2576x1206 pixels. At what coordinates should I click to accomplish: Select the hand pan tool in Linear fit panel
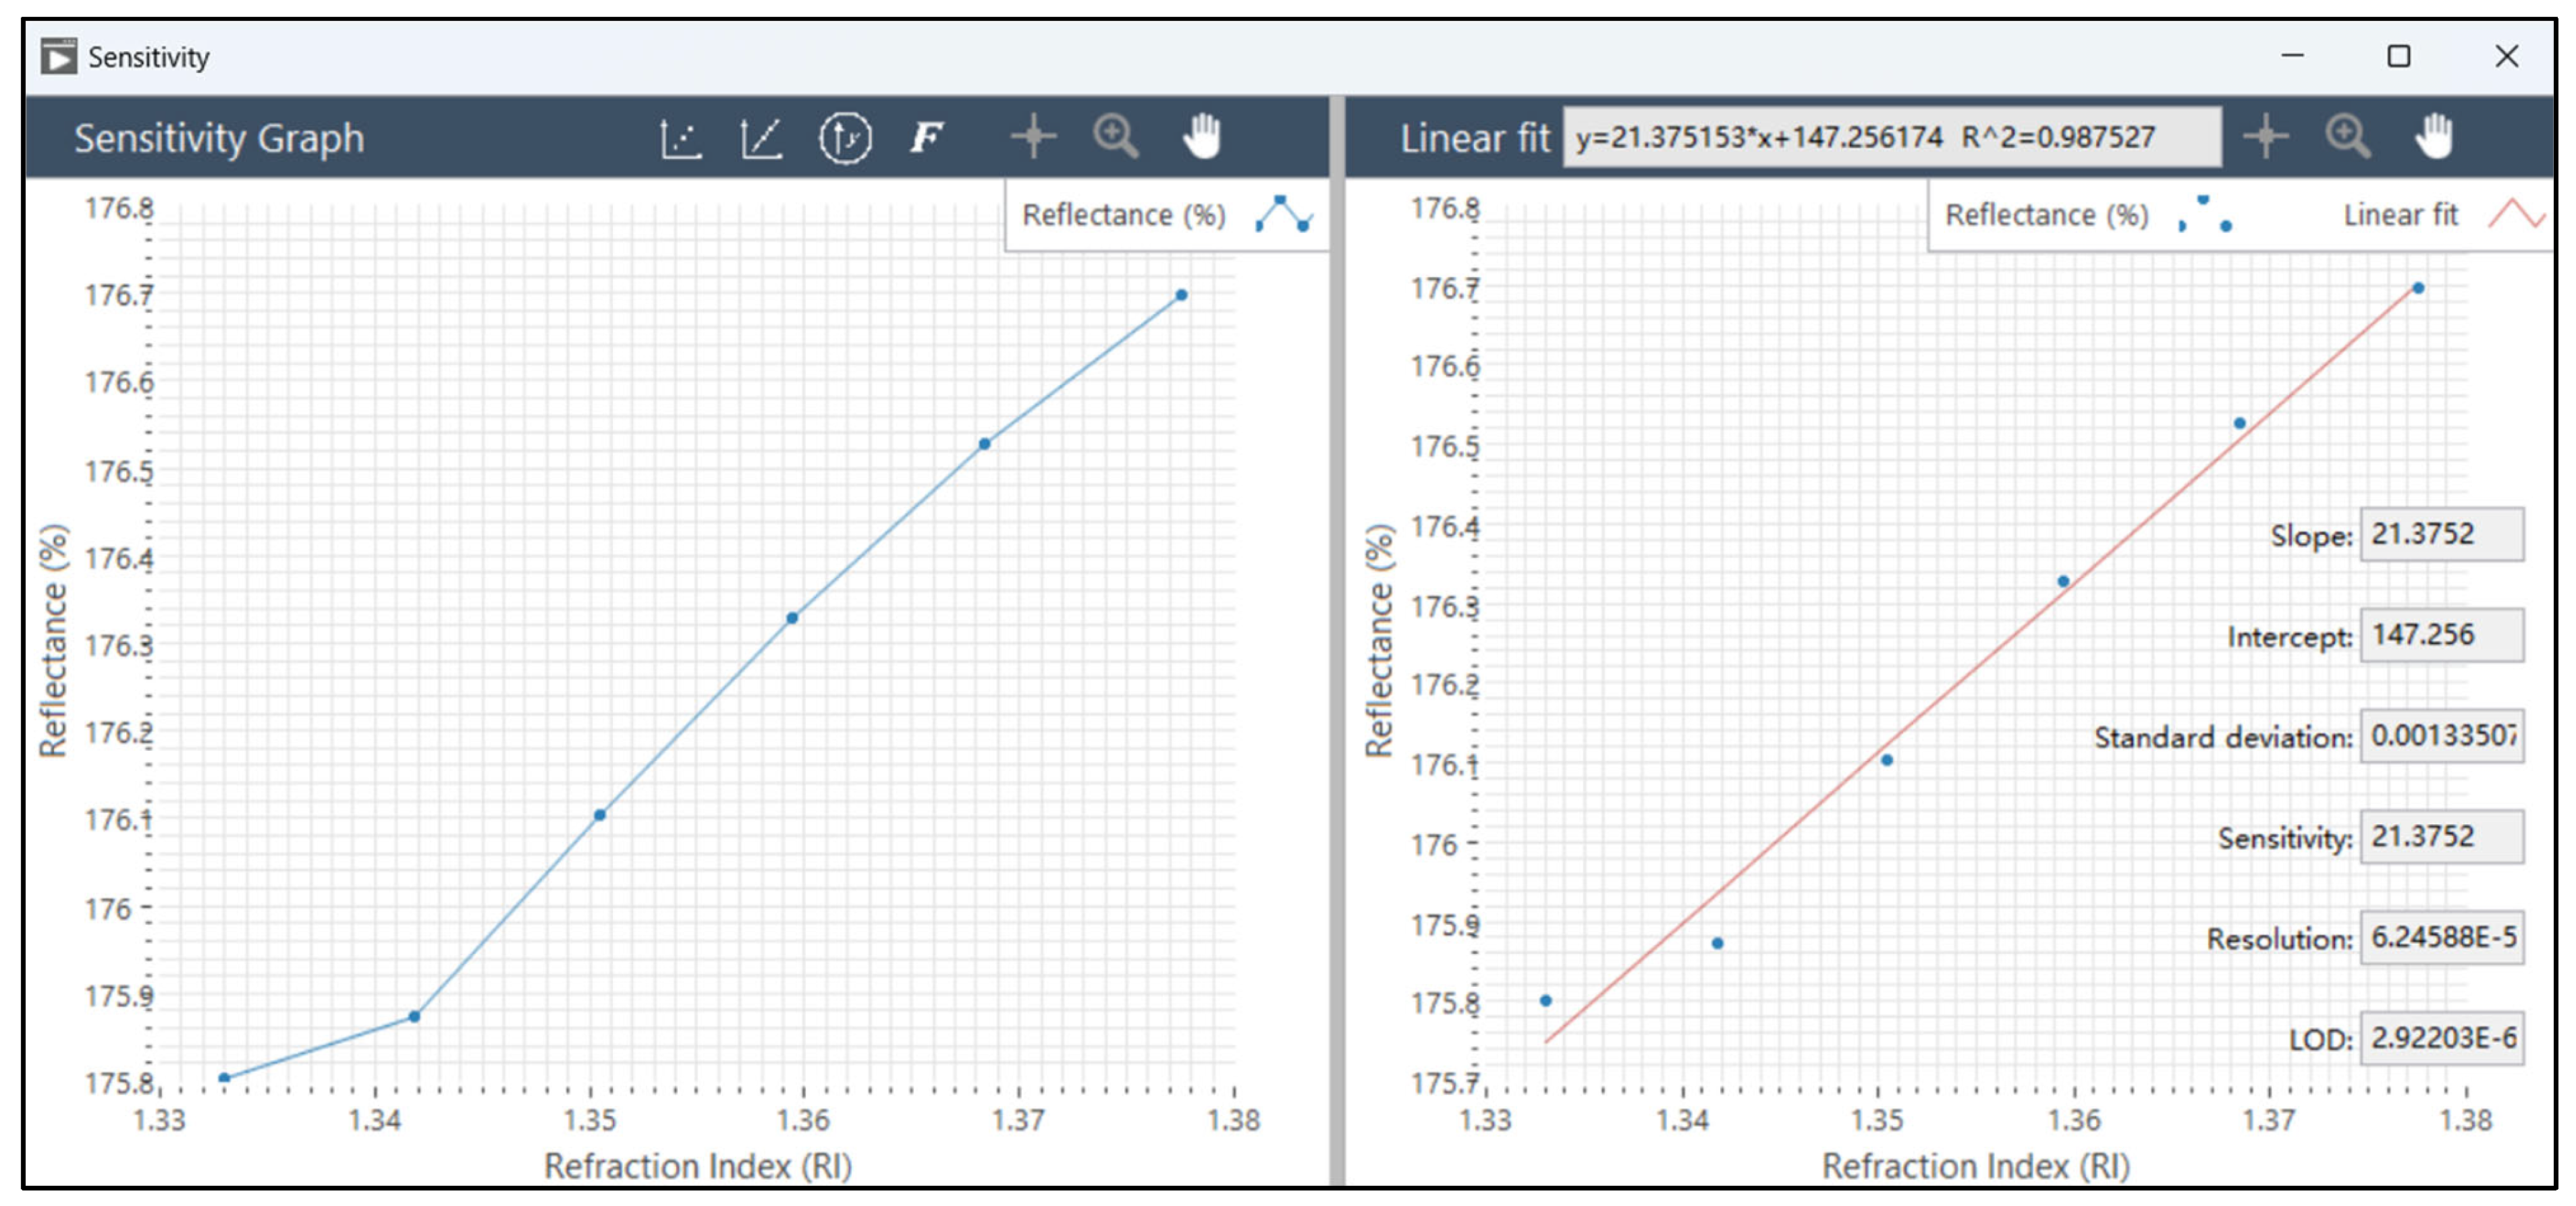click(x=2434, y=137)
